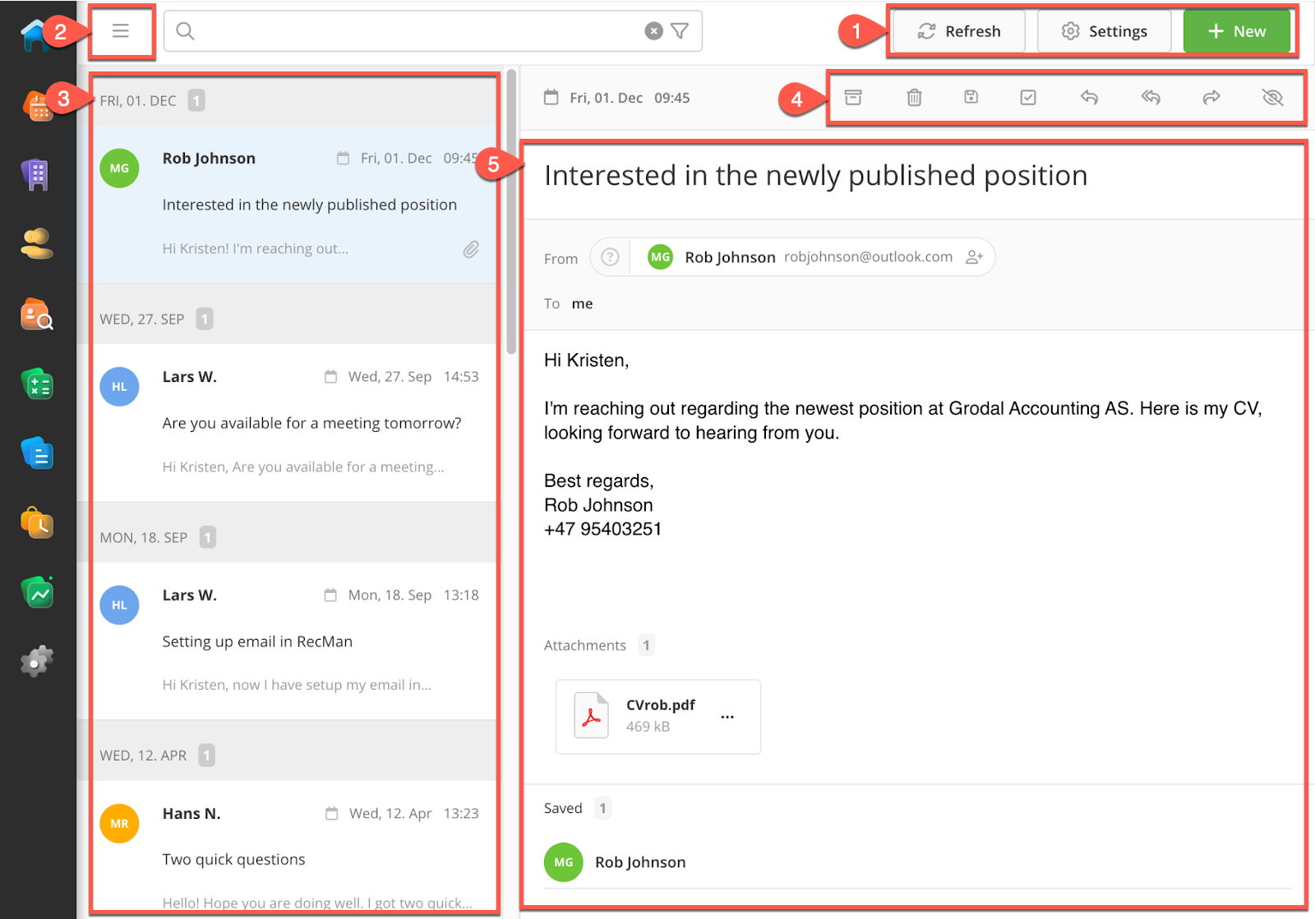Click the Refresh button

[x=959, y=31]
